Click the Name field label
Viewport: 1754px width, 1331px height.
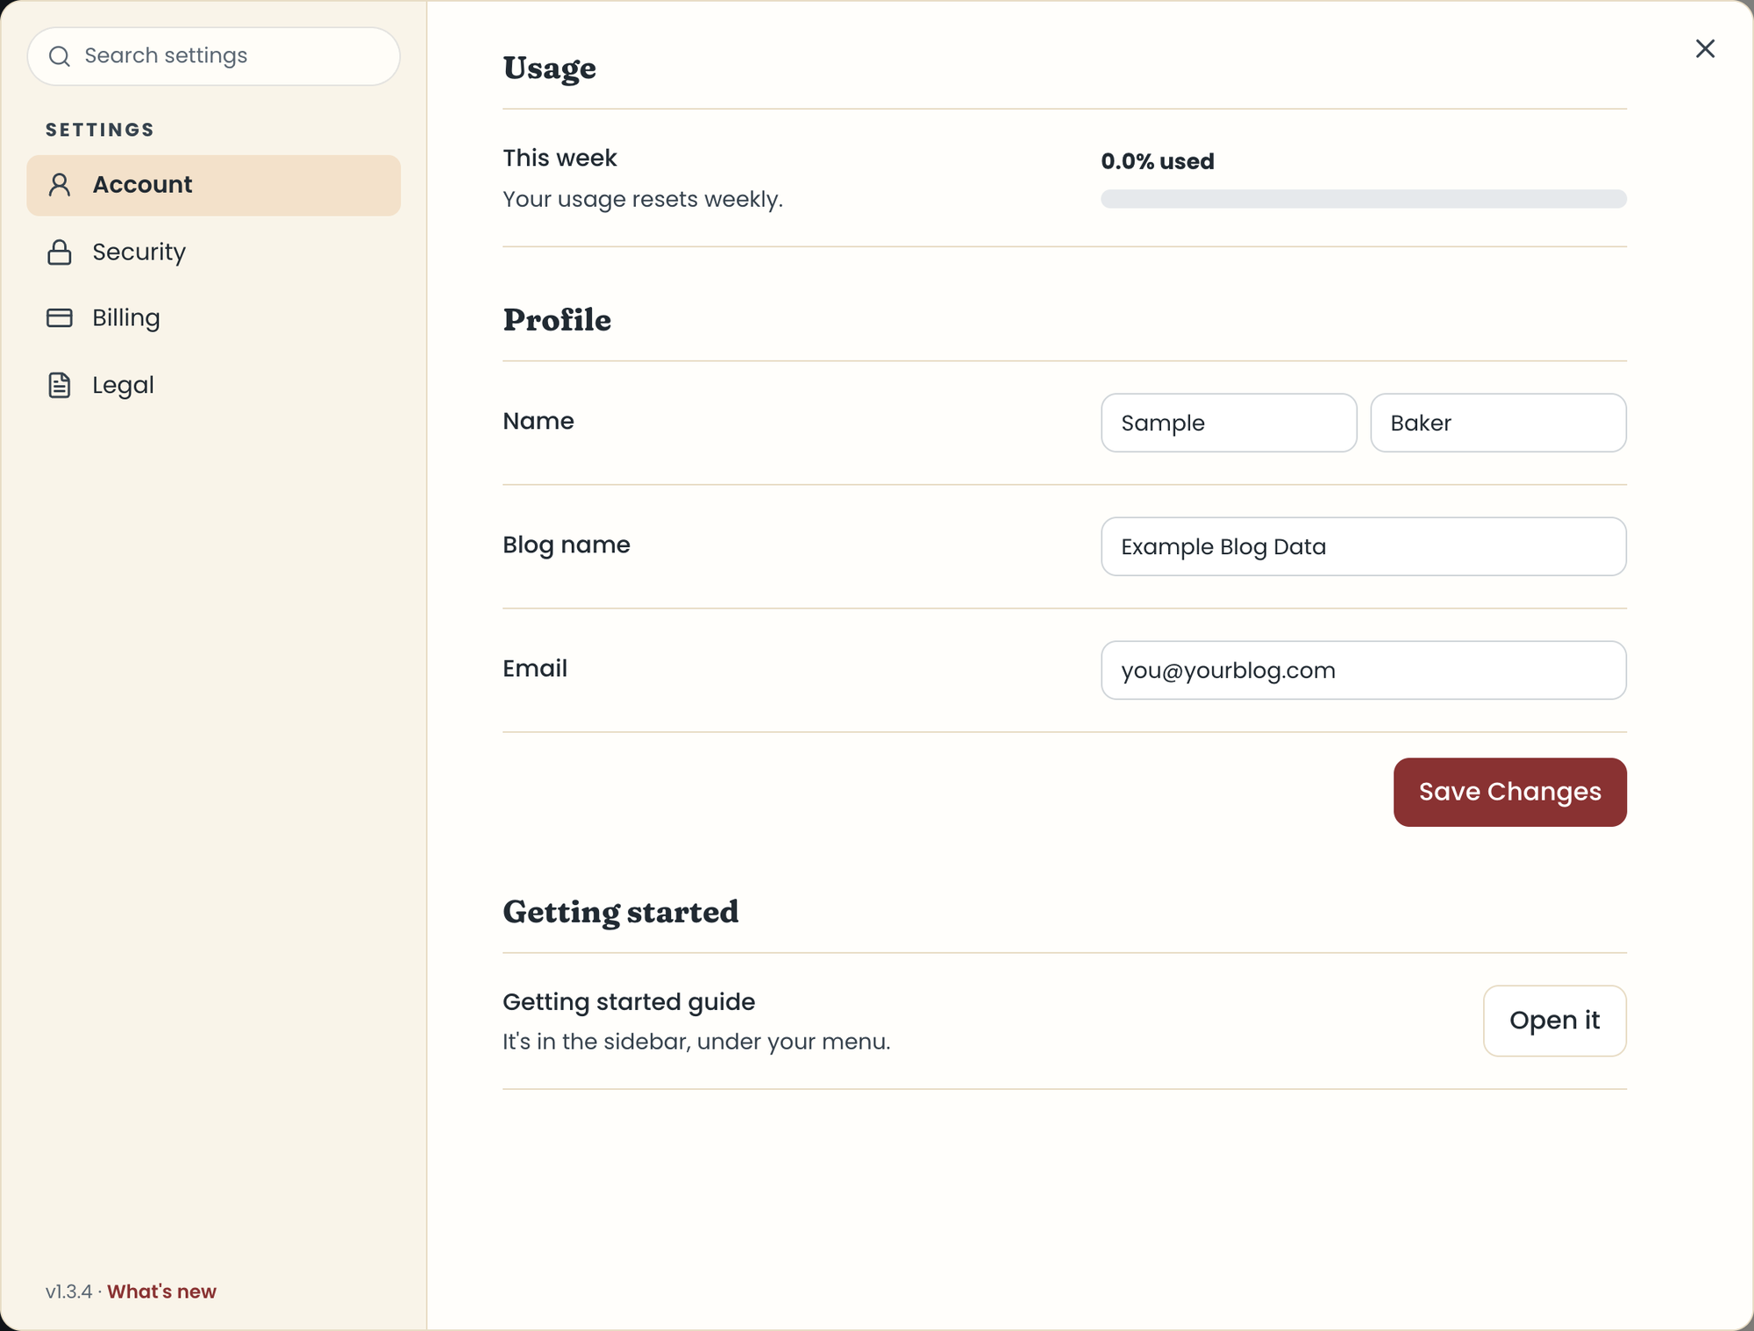pos(538,421)
